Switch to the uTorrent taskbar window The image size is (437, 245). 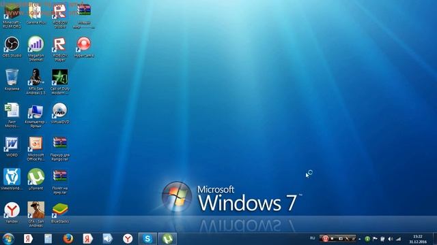coord(167,239)
